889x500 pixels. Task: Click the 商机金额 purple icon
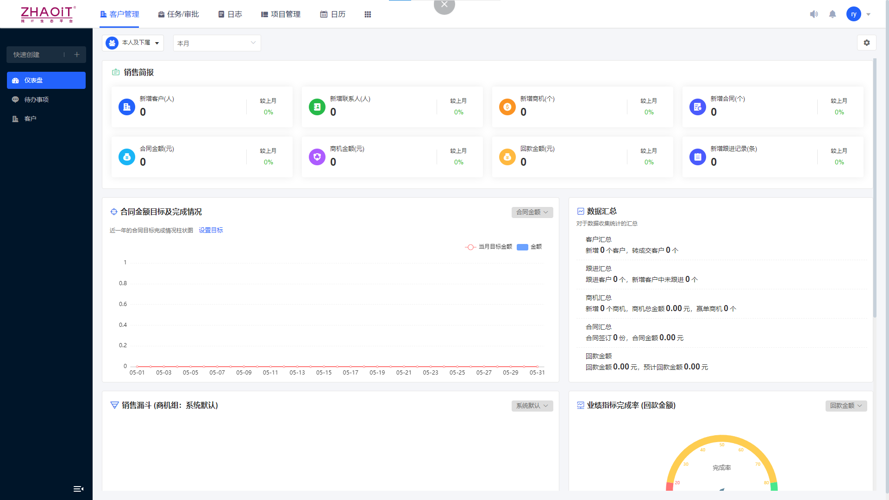pyautogui.click(x=317, y=157)
